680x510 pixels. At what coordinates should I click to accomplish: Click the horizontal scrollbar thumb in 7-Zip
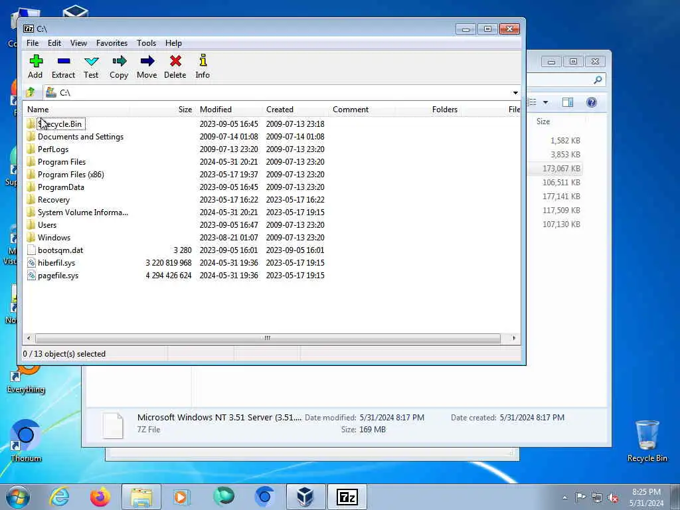pos(268,338)
